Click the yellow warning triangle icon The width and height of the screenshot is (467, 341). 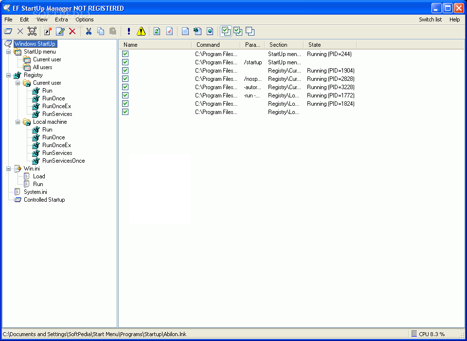(141, 31)
